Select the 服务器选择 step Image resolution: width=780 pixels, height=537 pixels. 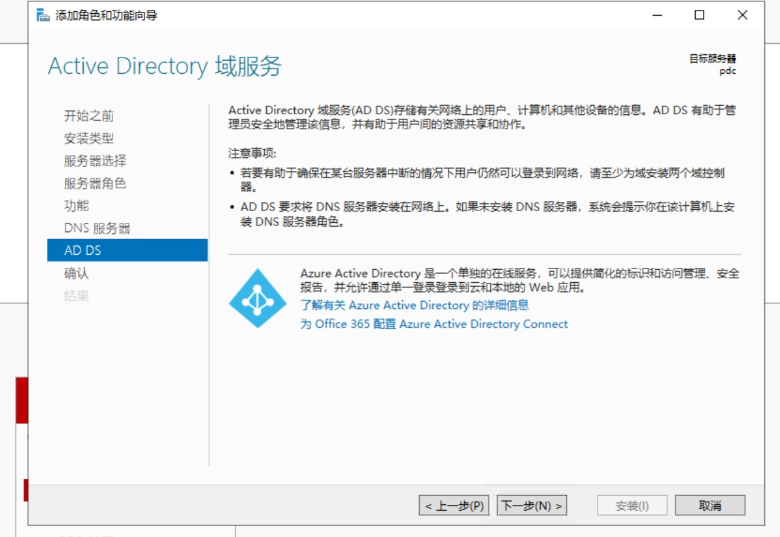[x=95, y=161]
